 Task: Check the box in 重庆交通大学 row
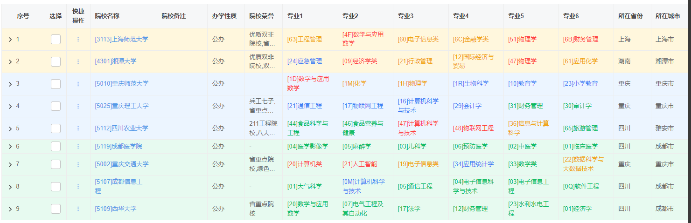pos(56,164)
